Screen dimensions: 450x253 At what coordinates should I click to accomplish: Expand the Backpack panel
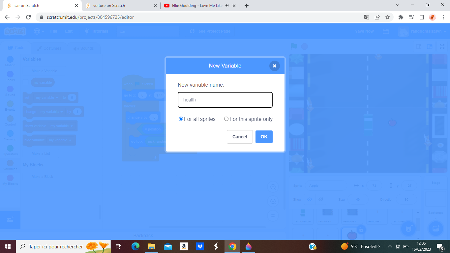pos(143,236)
